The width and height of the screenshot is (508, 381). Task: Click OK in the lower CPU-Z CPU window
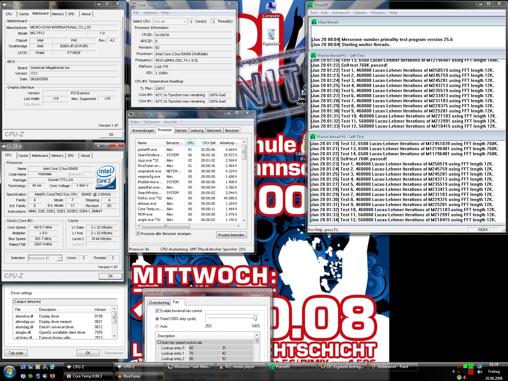(x=110, y=276)
